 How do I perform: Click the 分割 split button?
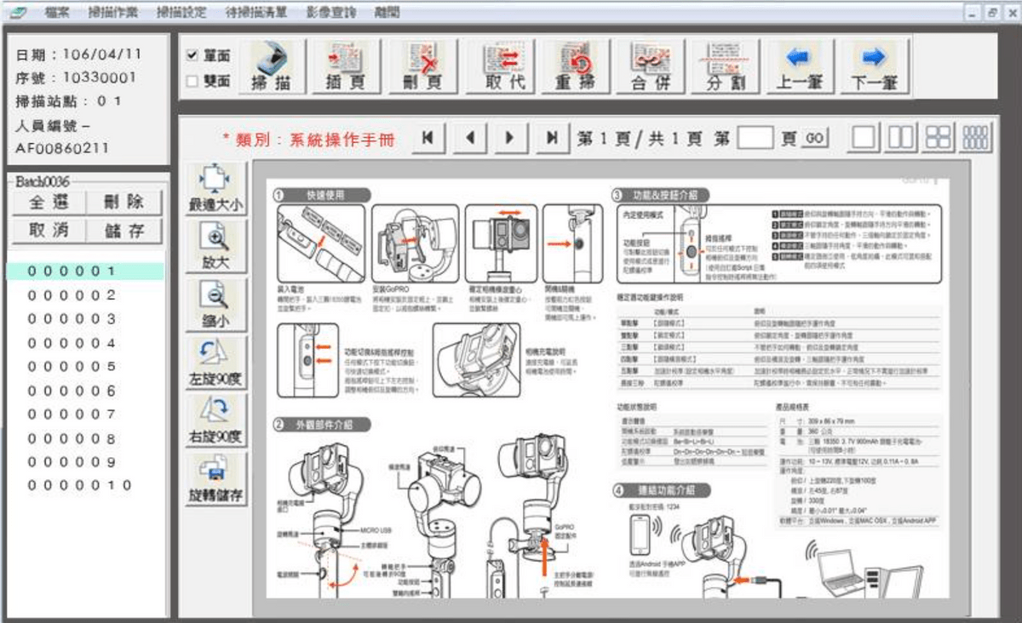tap(726, 66)
